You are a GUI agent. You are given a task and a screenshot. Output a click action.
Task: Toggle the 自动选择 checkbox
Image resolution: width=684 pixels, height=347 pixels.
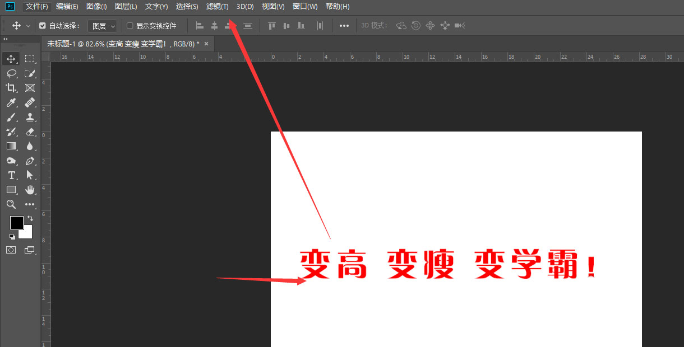click(x=43, y=25)
